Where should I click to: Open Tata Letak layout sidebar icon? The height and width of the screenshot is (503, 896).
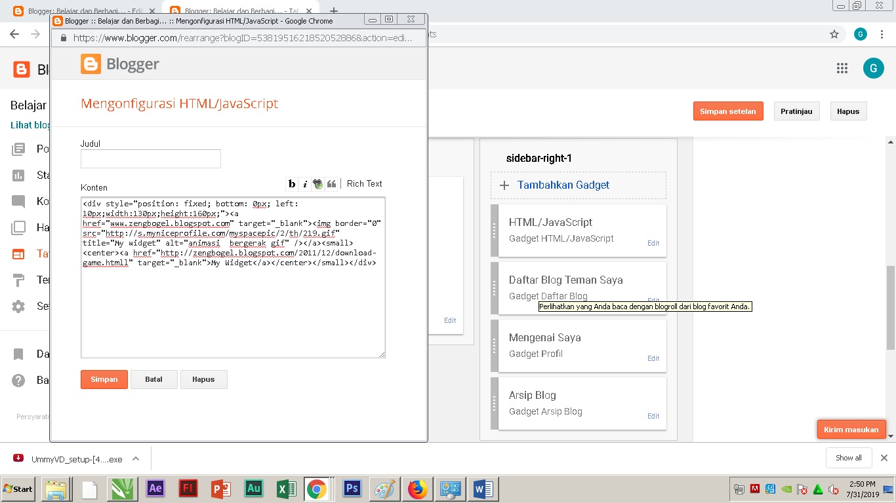(x=18, y=254)
